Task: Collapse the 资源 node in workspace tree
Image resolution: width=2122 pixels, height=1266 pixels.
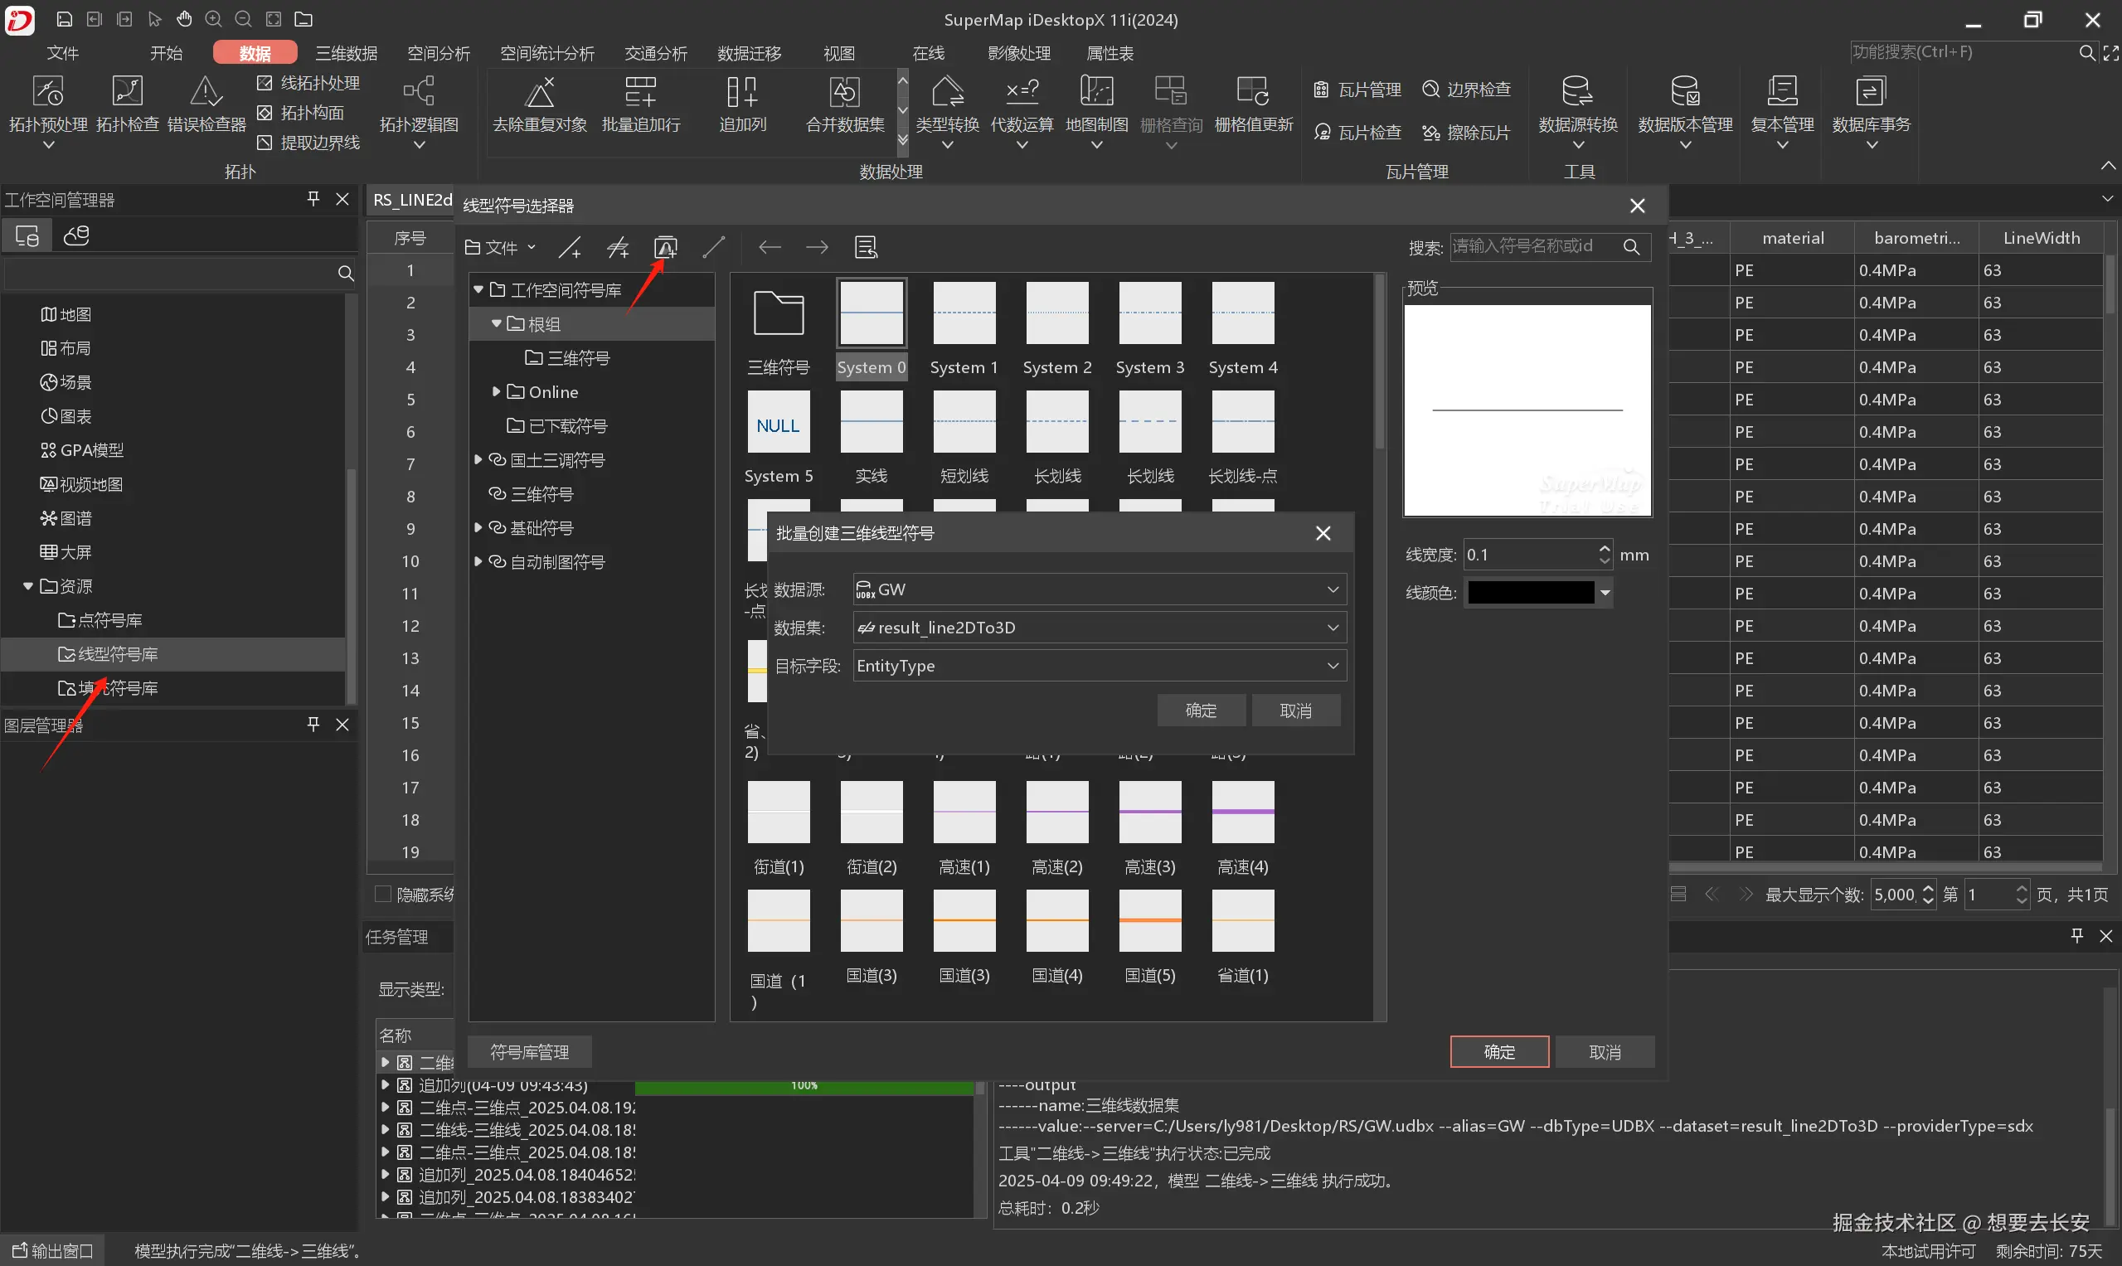Action: (28, 586)
